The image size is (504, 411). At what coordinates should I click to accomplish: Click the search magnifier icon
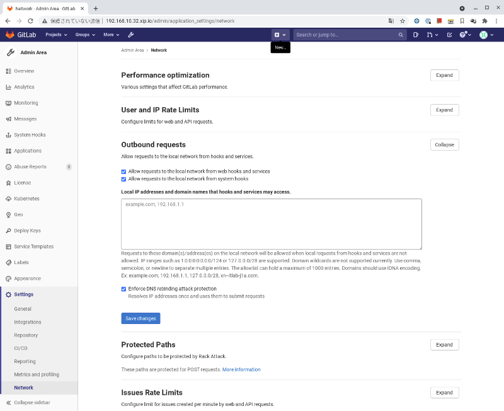(x=401, y=35)
